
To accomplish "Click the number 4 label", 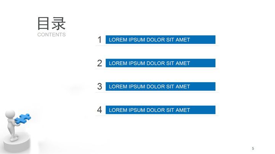I will point(100,110).
